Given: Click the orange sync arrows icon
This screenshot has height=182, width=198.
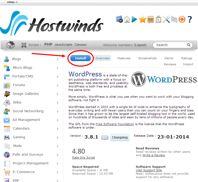Looking at the screenshot, I should coord(182,19).
